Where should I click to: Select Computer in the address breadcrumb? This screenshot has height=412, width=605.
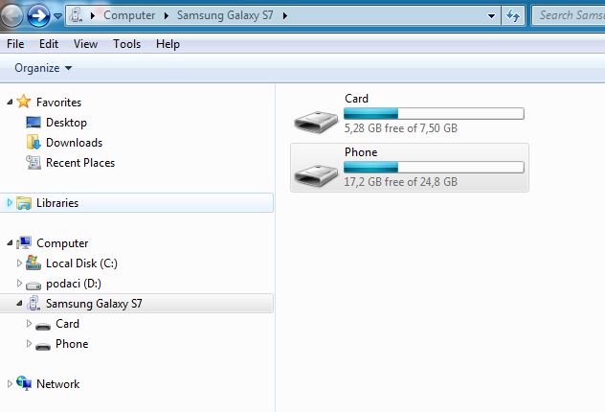(129, 15)
